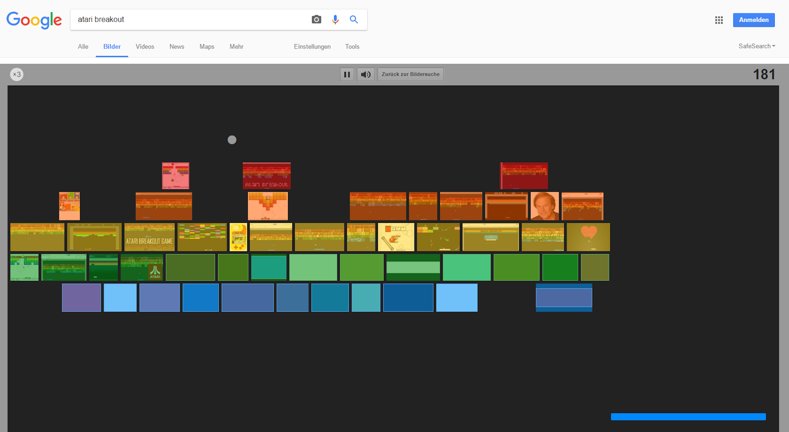Image resolution: width=789 pixels, height=432 pixels.
Task: Switch to the Alle tab
Action: pyautogui.click(x=83, y=47)
